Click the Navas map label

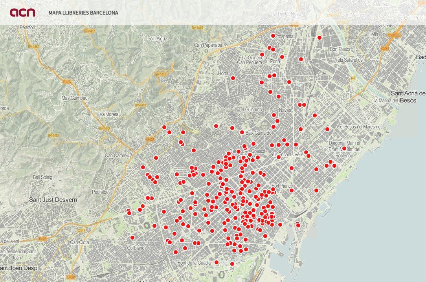285,110
